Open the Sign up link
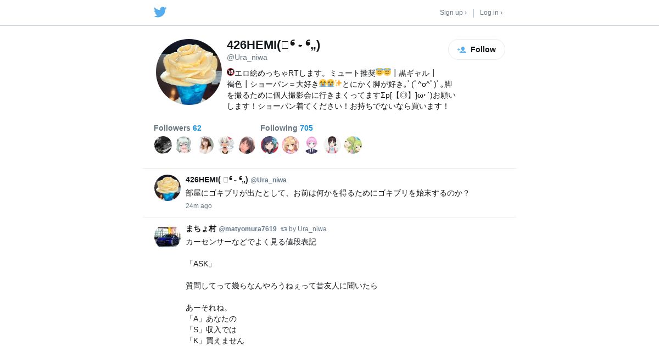 coord(453,13)
